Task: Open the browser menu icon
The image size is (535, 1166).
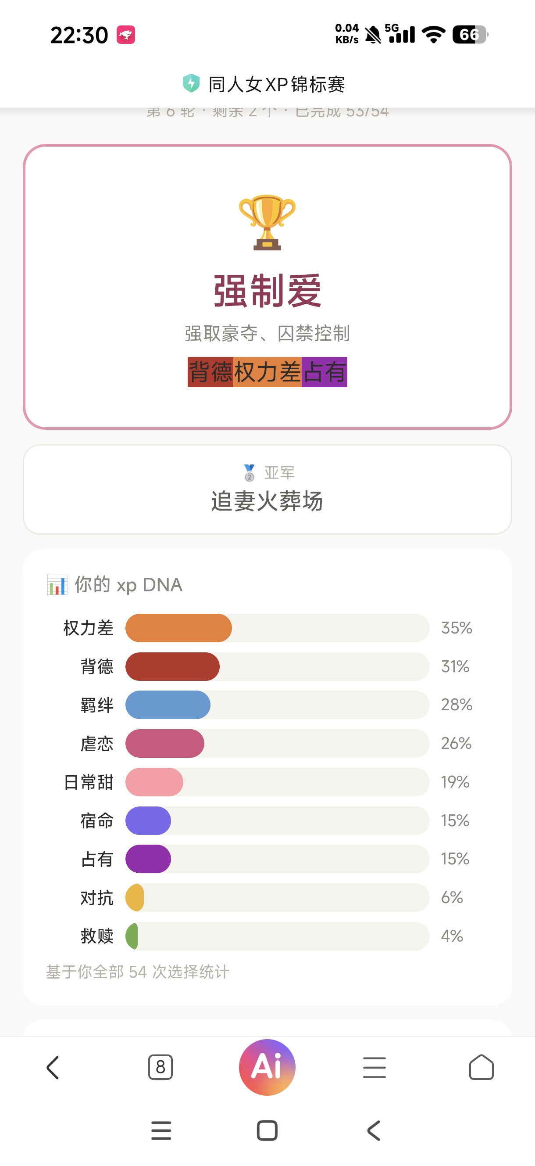Action: [x=374, y=1067]
